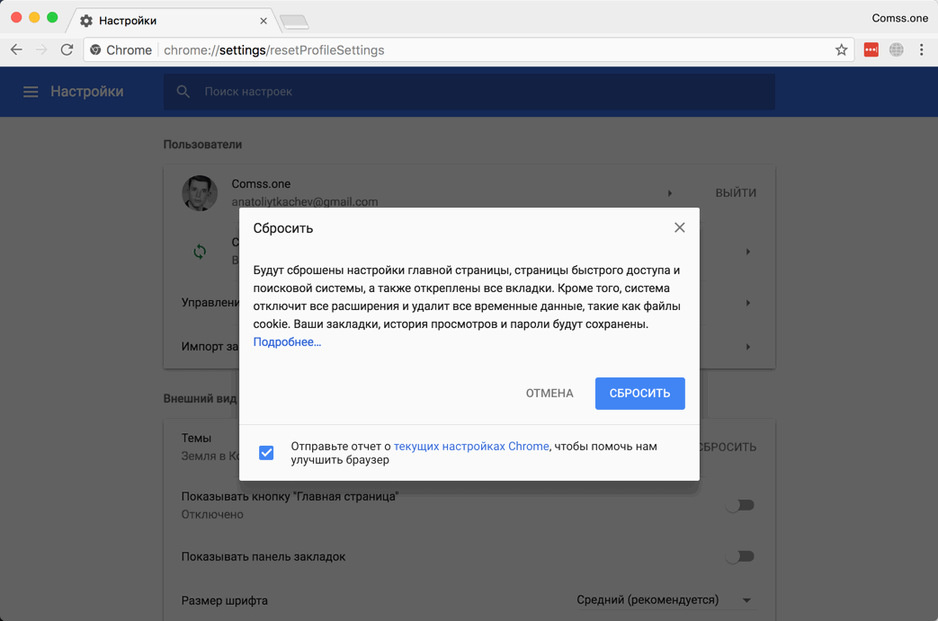Click the Настройки header title

[x=86, y=92]
